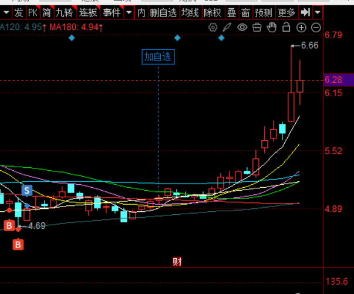Open the dropdown arrow right of the collapse icon

(x=318, y=12)
